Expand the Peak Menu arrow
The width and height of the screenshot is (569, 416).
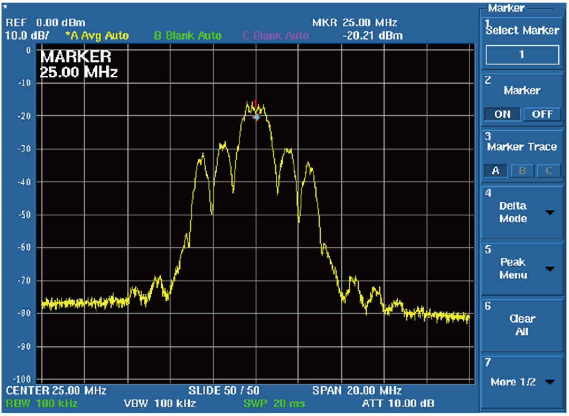[x=550, y=269]
